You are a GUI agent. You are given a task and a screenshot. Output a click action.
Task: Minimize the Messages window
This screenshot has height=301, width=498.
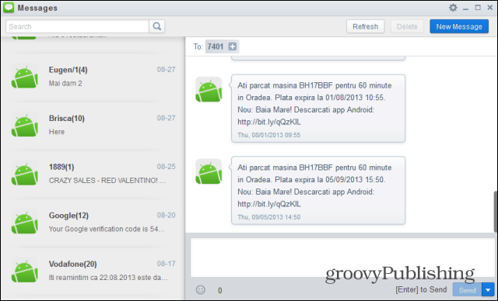click(465, 9)
